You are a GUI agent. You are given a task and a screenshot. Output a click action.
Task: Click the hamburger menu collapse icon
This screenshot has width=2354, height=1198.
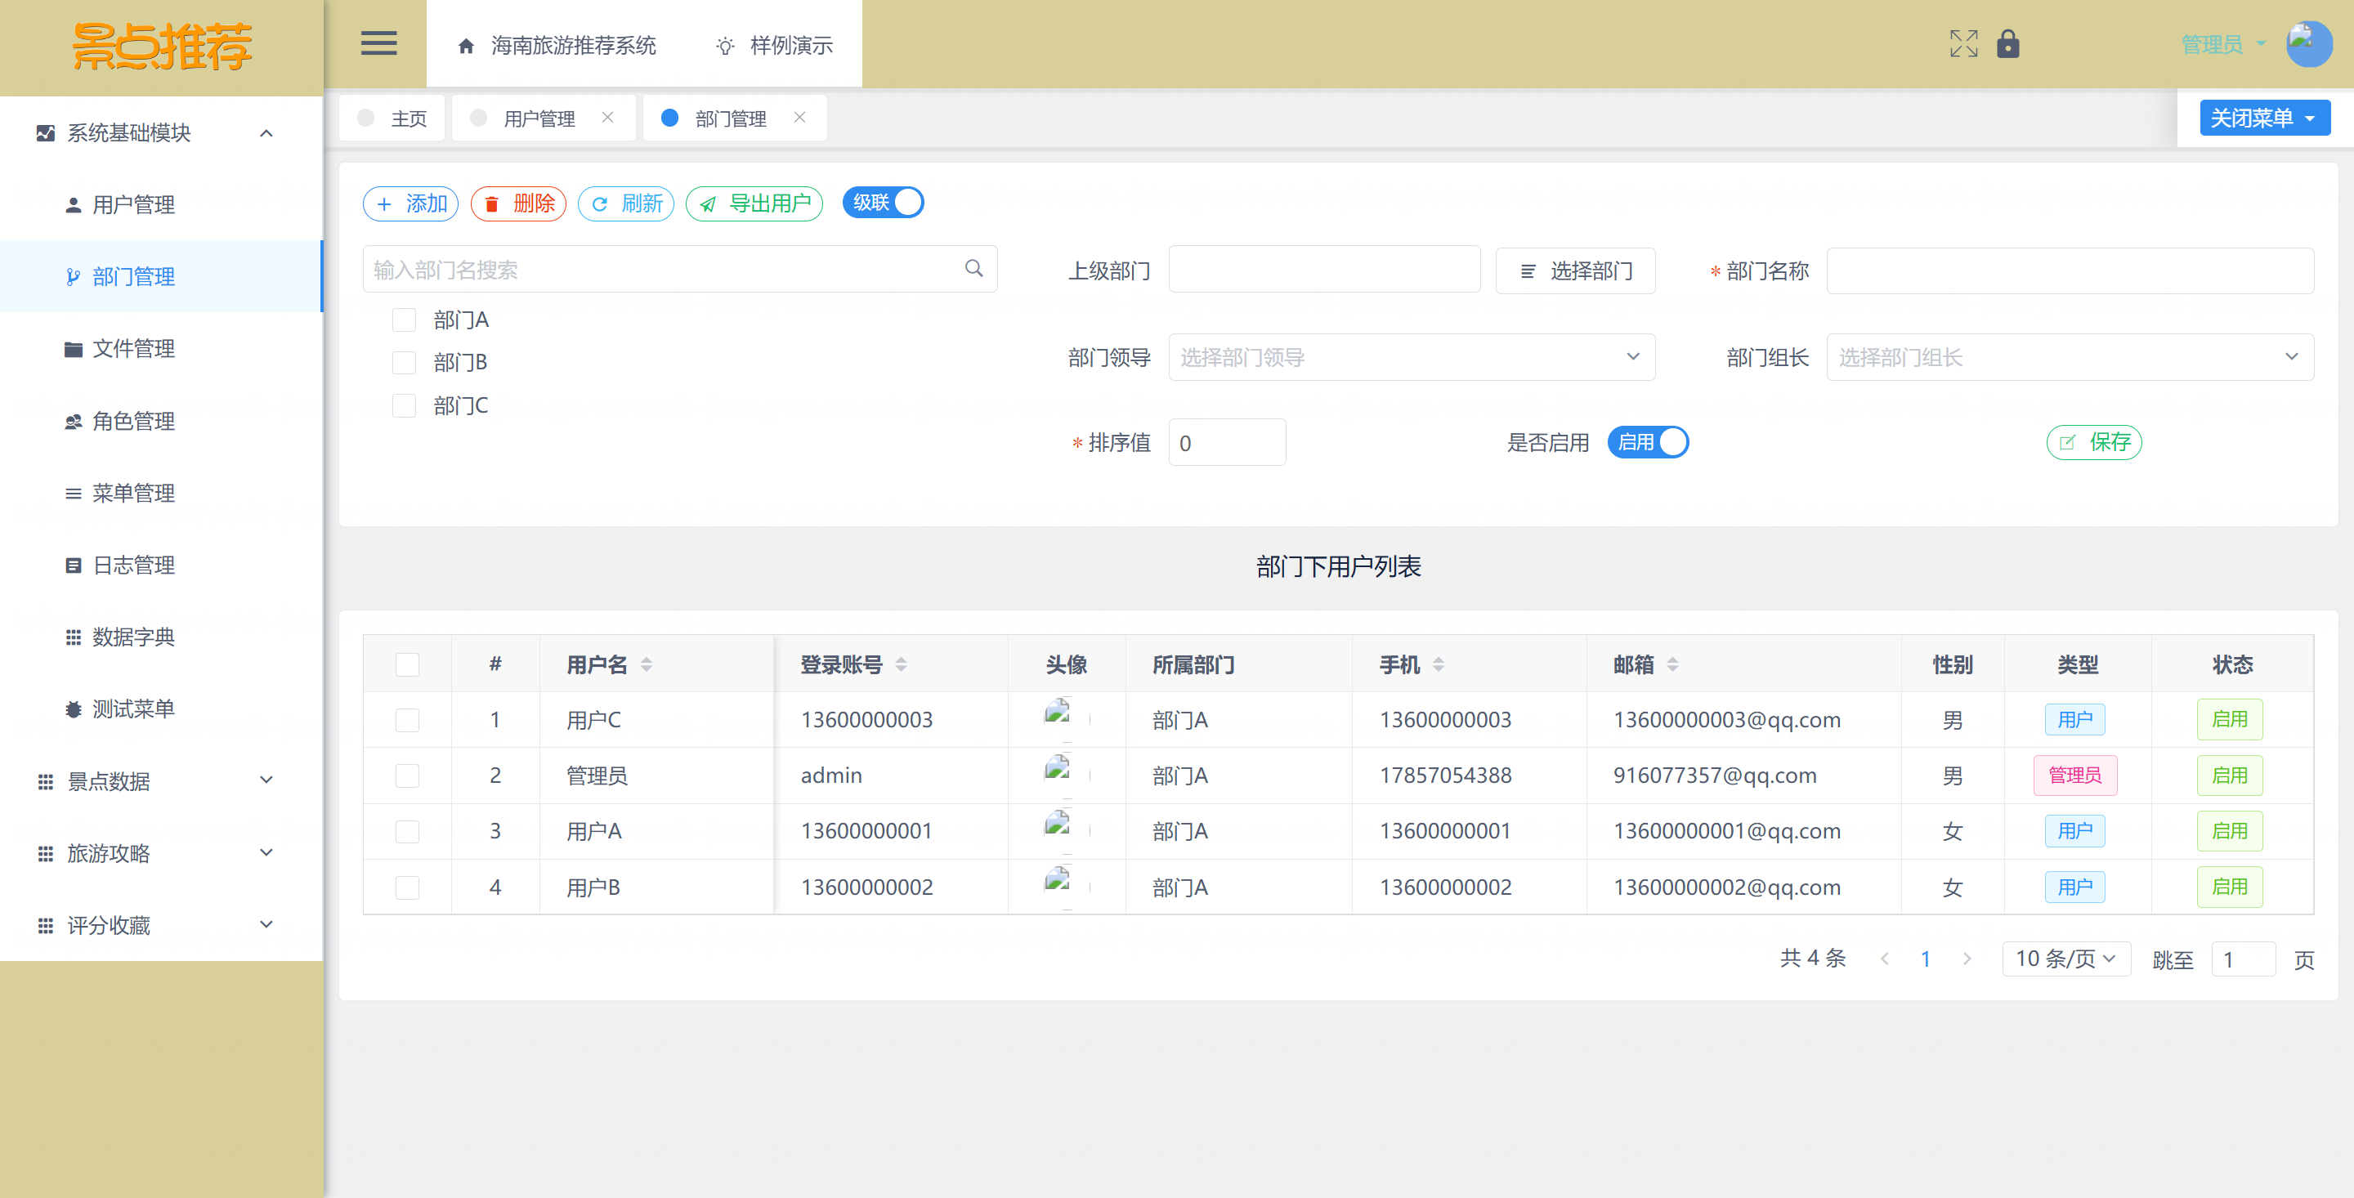pyautogui.click(x=378, y=43)
